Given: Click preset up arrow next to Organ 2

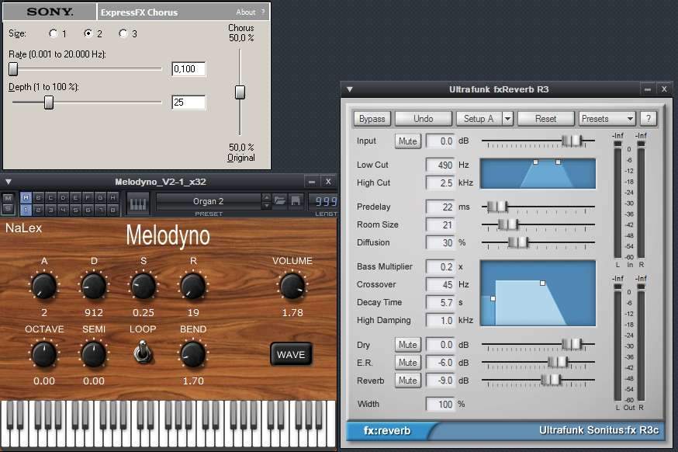Looking at the screenshot, I should tap(267, 197).
